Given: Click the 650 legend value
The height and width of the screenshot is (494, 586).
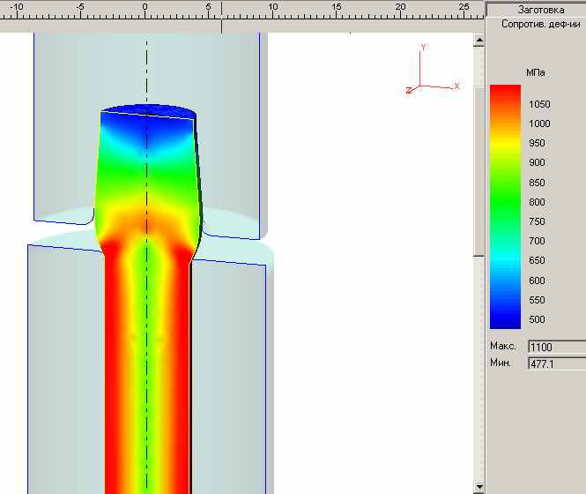Looking at the screenshot, I should (537, 260).
